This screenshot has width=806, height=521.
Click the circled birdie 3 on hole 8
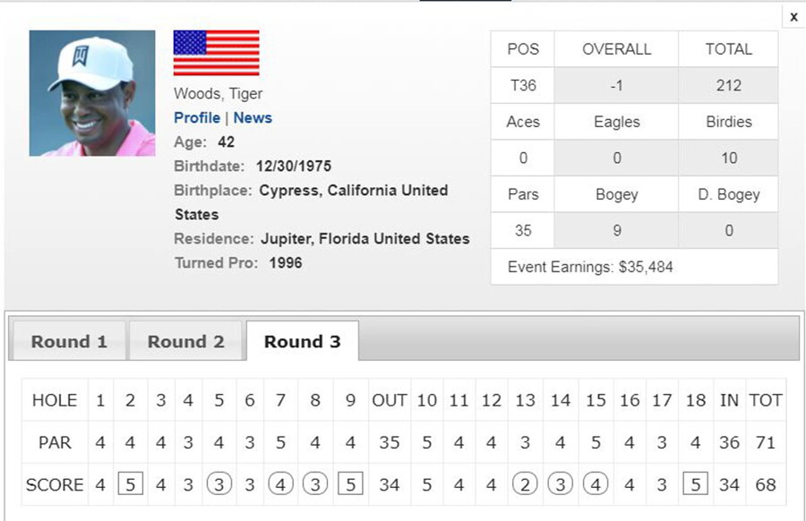pos(315,484)
